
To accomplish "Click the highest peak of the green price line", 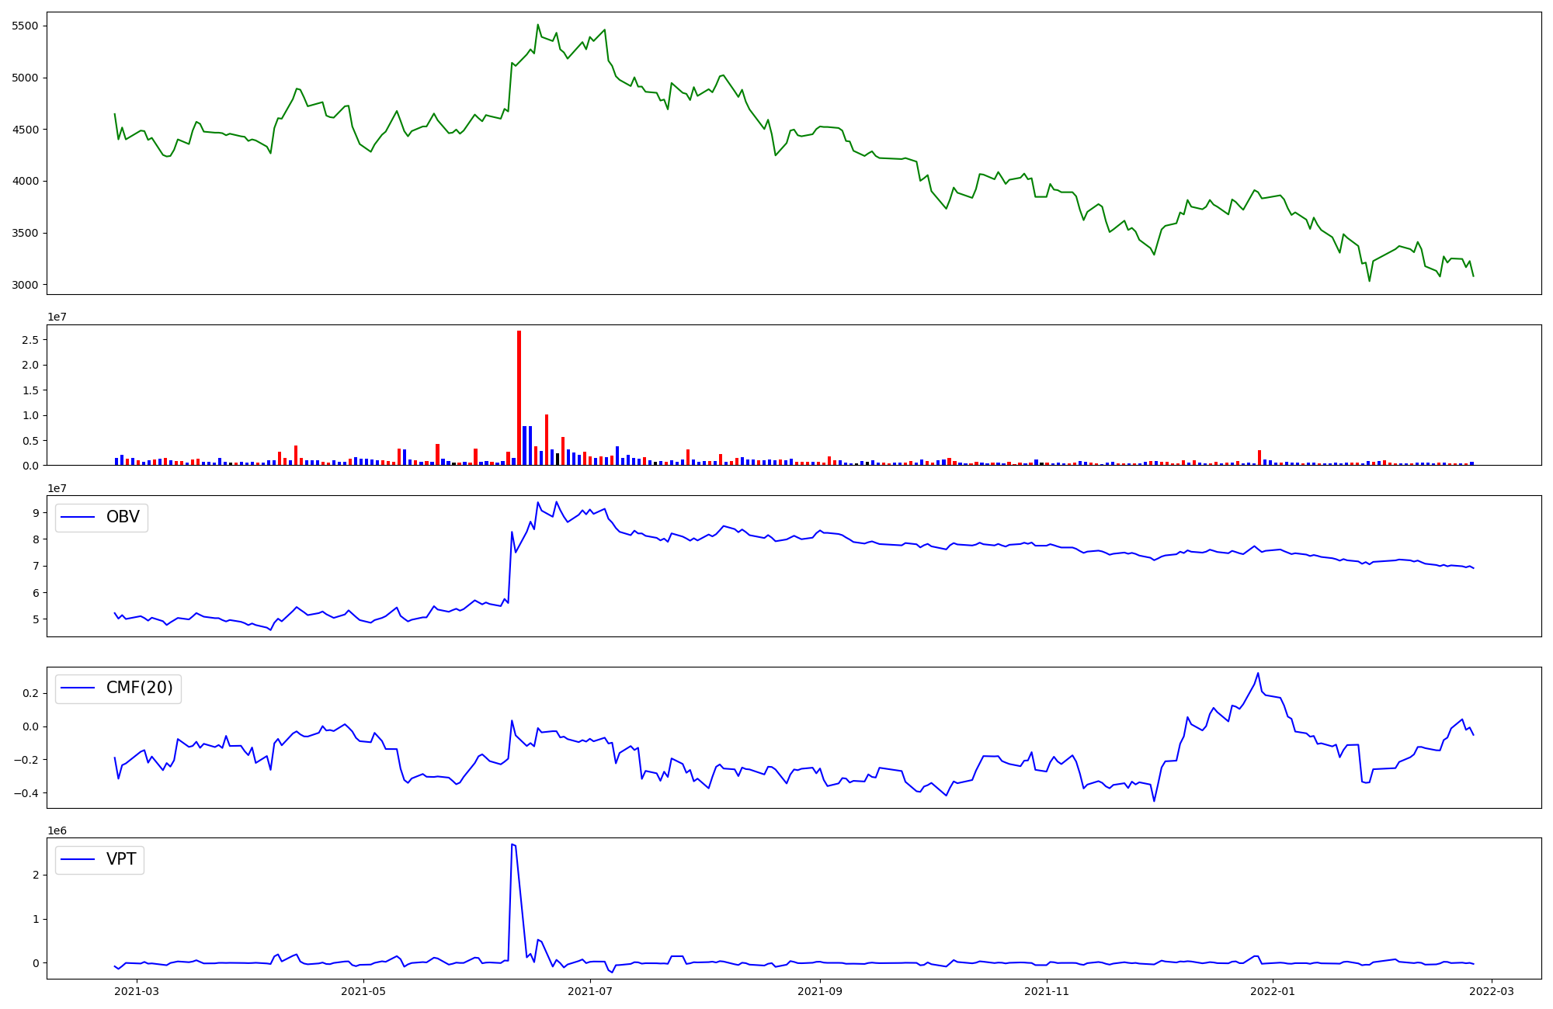I will 537,25.
